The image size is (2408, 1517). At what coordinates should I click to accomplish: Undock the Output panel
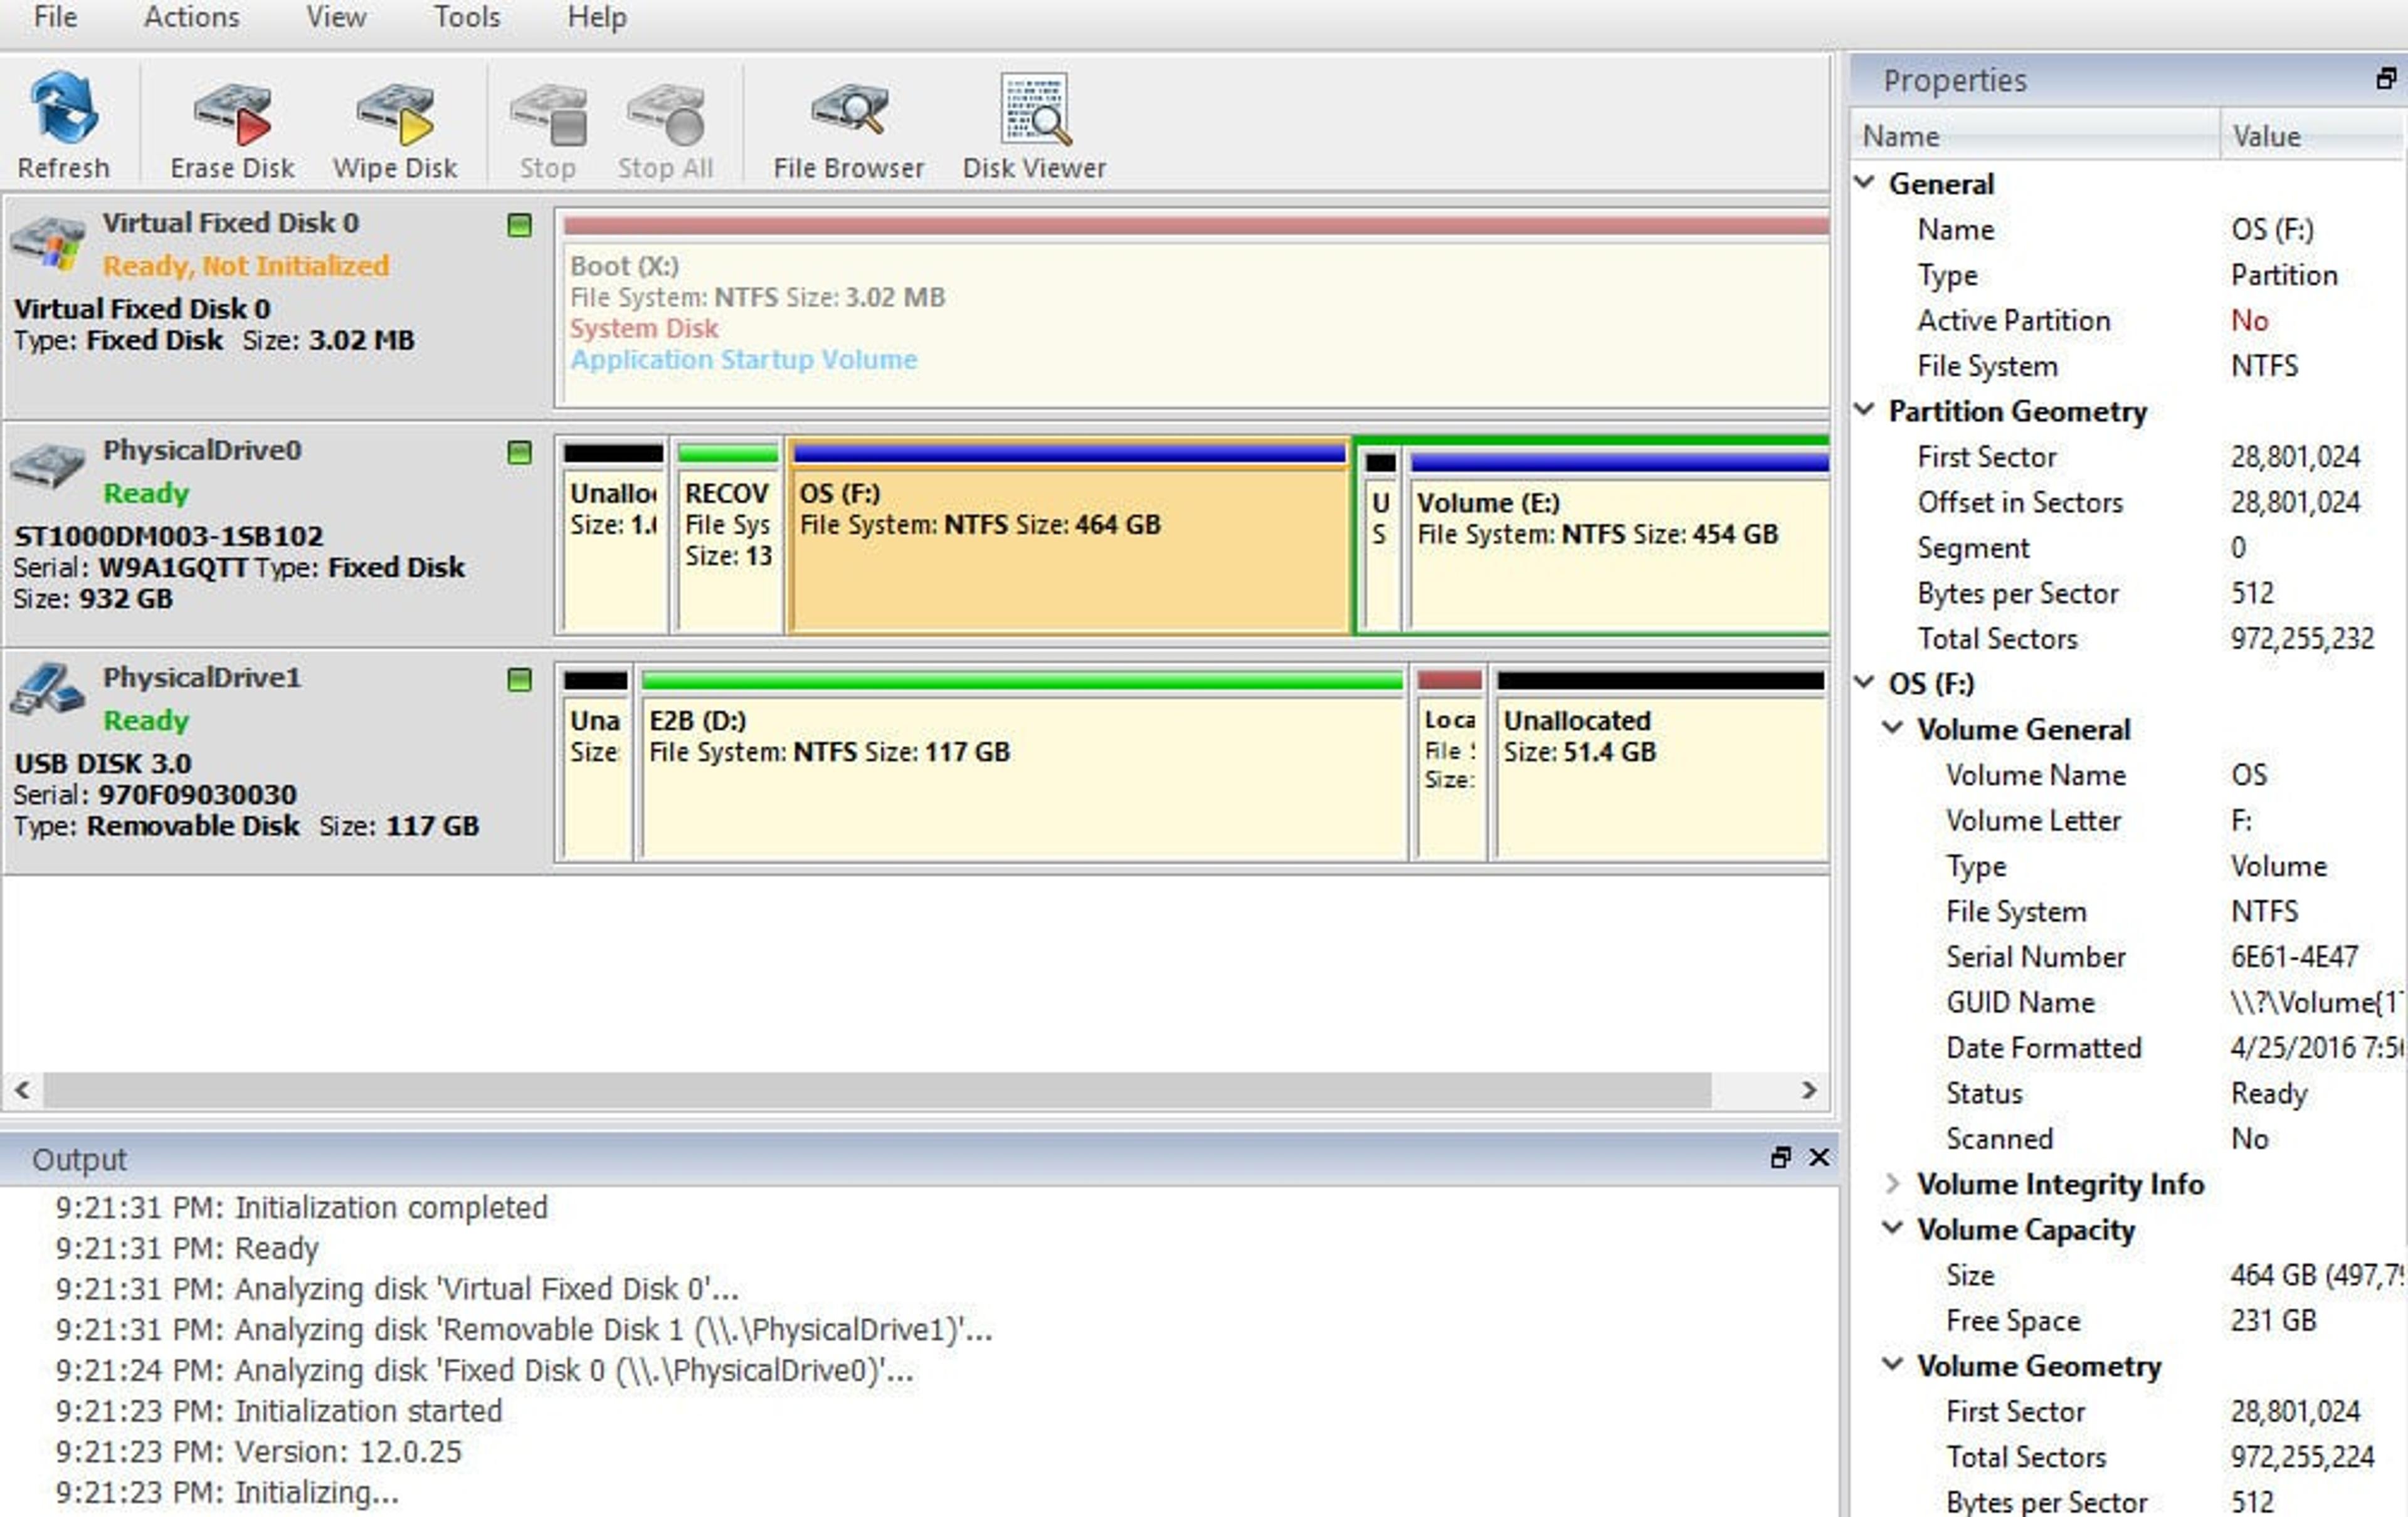[x=1780, y=1157]
